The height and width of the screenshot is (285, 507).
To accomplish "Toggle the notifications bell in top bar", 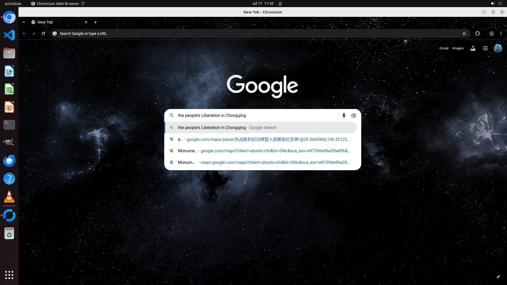I will [x=280, y=3].
